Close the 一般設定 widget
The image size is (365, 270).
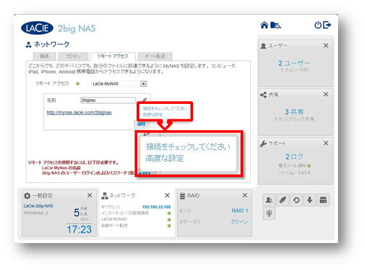(90, 196)
